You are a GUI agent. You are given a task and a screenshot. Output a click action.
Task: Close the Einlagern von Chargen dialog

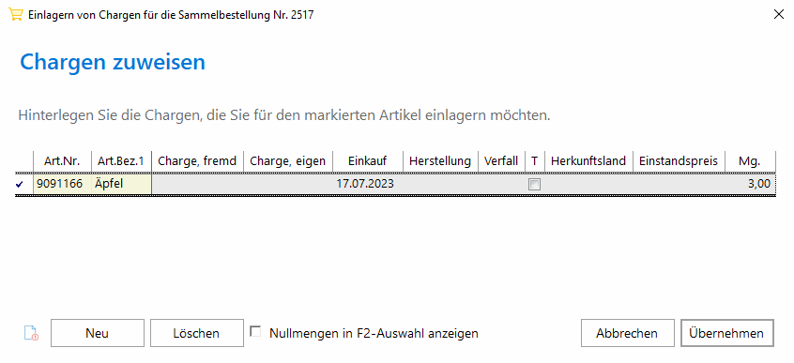pos(779,15)
